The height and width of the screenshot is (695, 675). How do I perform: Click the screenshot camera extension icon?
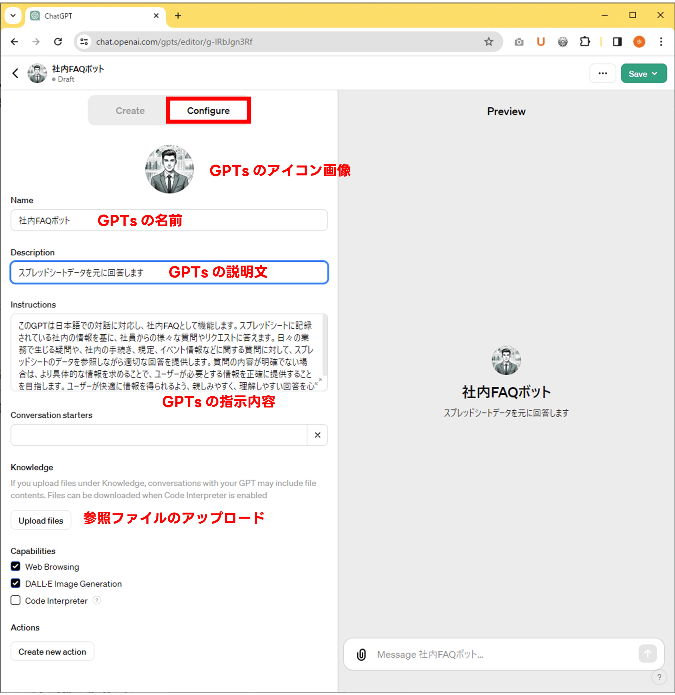click(519, 41)
